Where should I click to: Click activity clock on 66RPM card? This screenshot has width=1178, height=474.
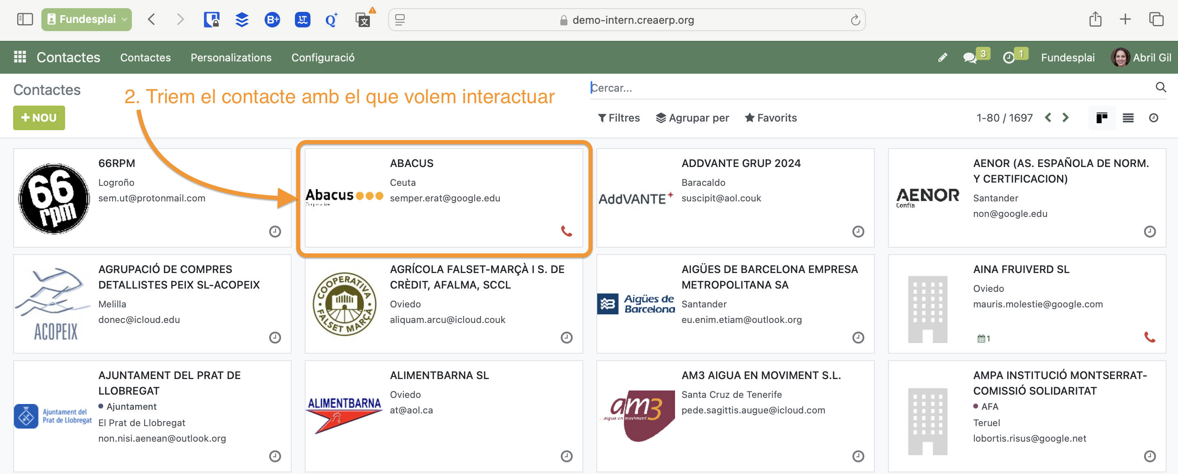click(x=275, y=232)
